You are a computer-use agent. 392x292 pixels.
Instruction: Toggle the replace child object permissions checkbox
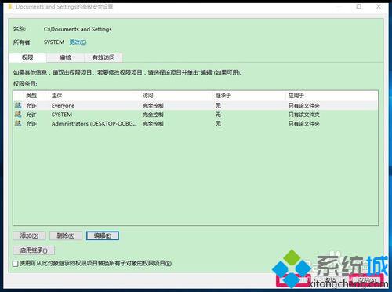coord(16,264)
